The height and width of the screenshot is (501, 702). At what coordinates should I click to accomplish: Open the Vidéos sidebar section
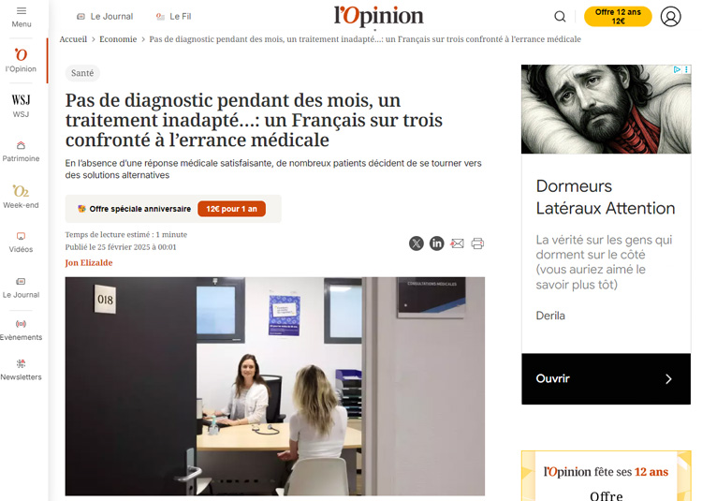pyautogui.click(x=21, y=243)
